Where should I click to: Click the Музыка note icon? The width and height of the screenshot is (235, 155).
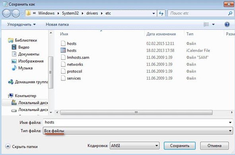(14, 68)
